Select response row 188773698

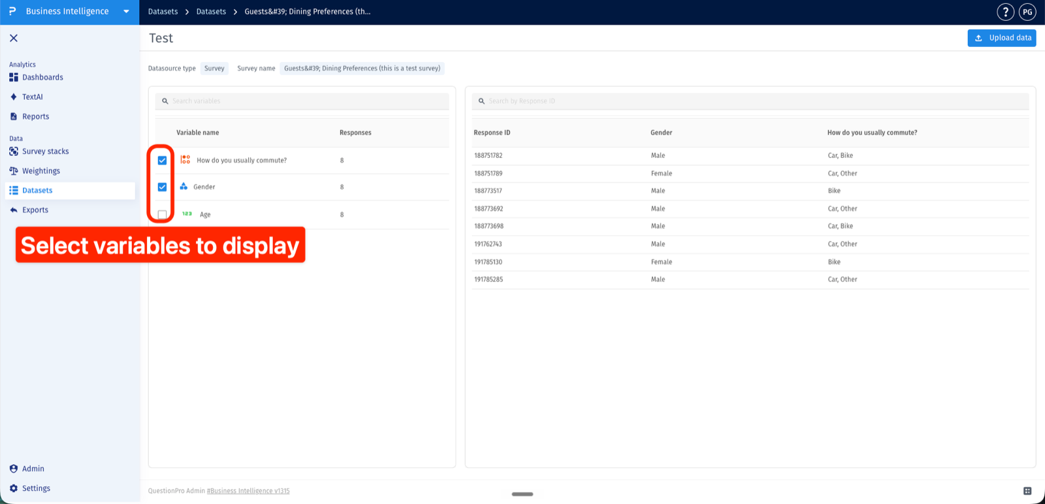750,226
